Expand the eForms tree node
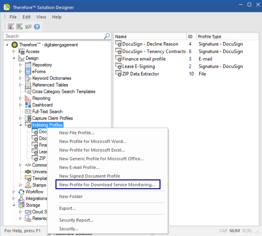 tap(20, 71)
